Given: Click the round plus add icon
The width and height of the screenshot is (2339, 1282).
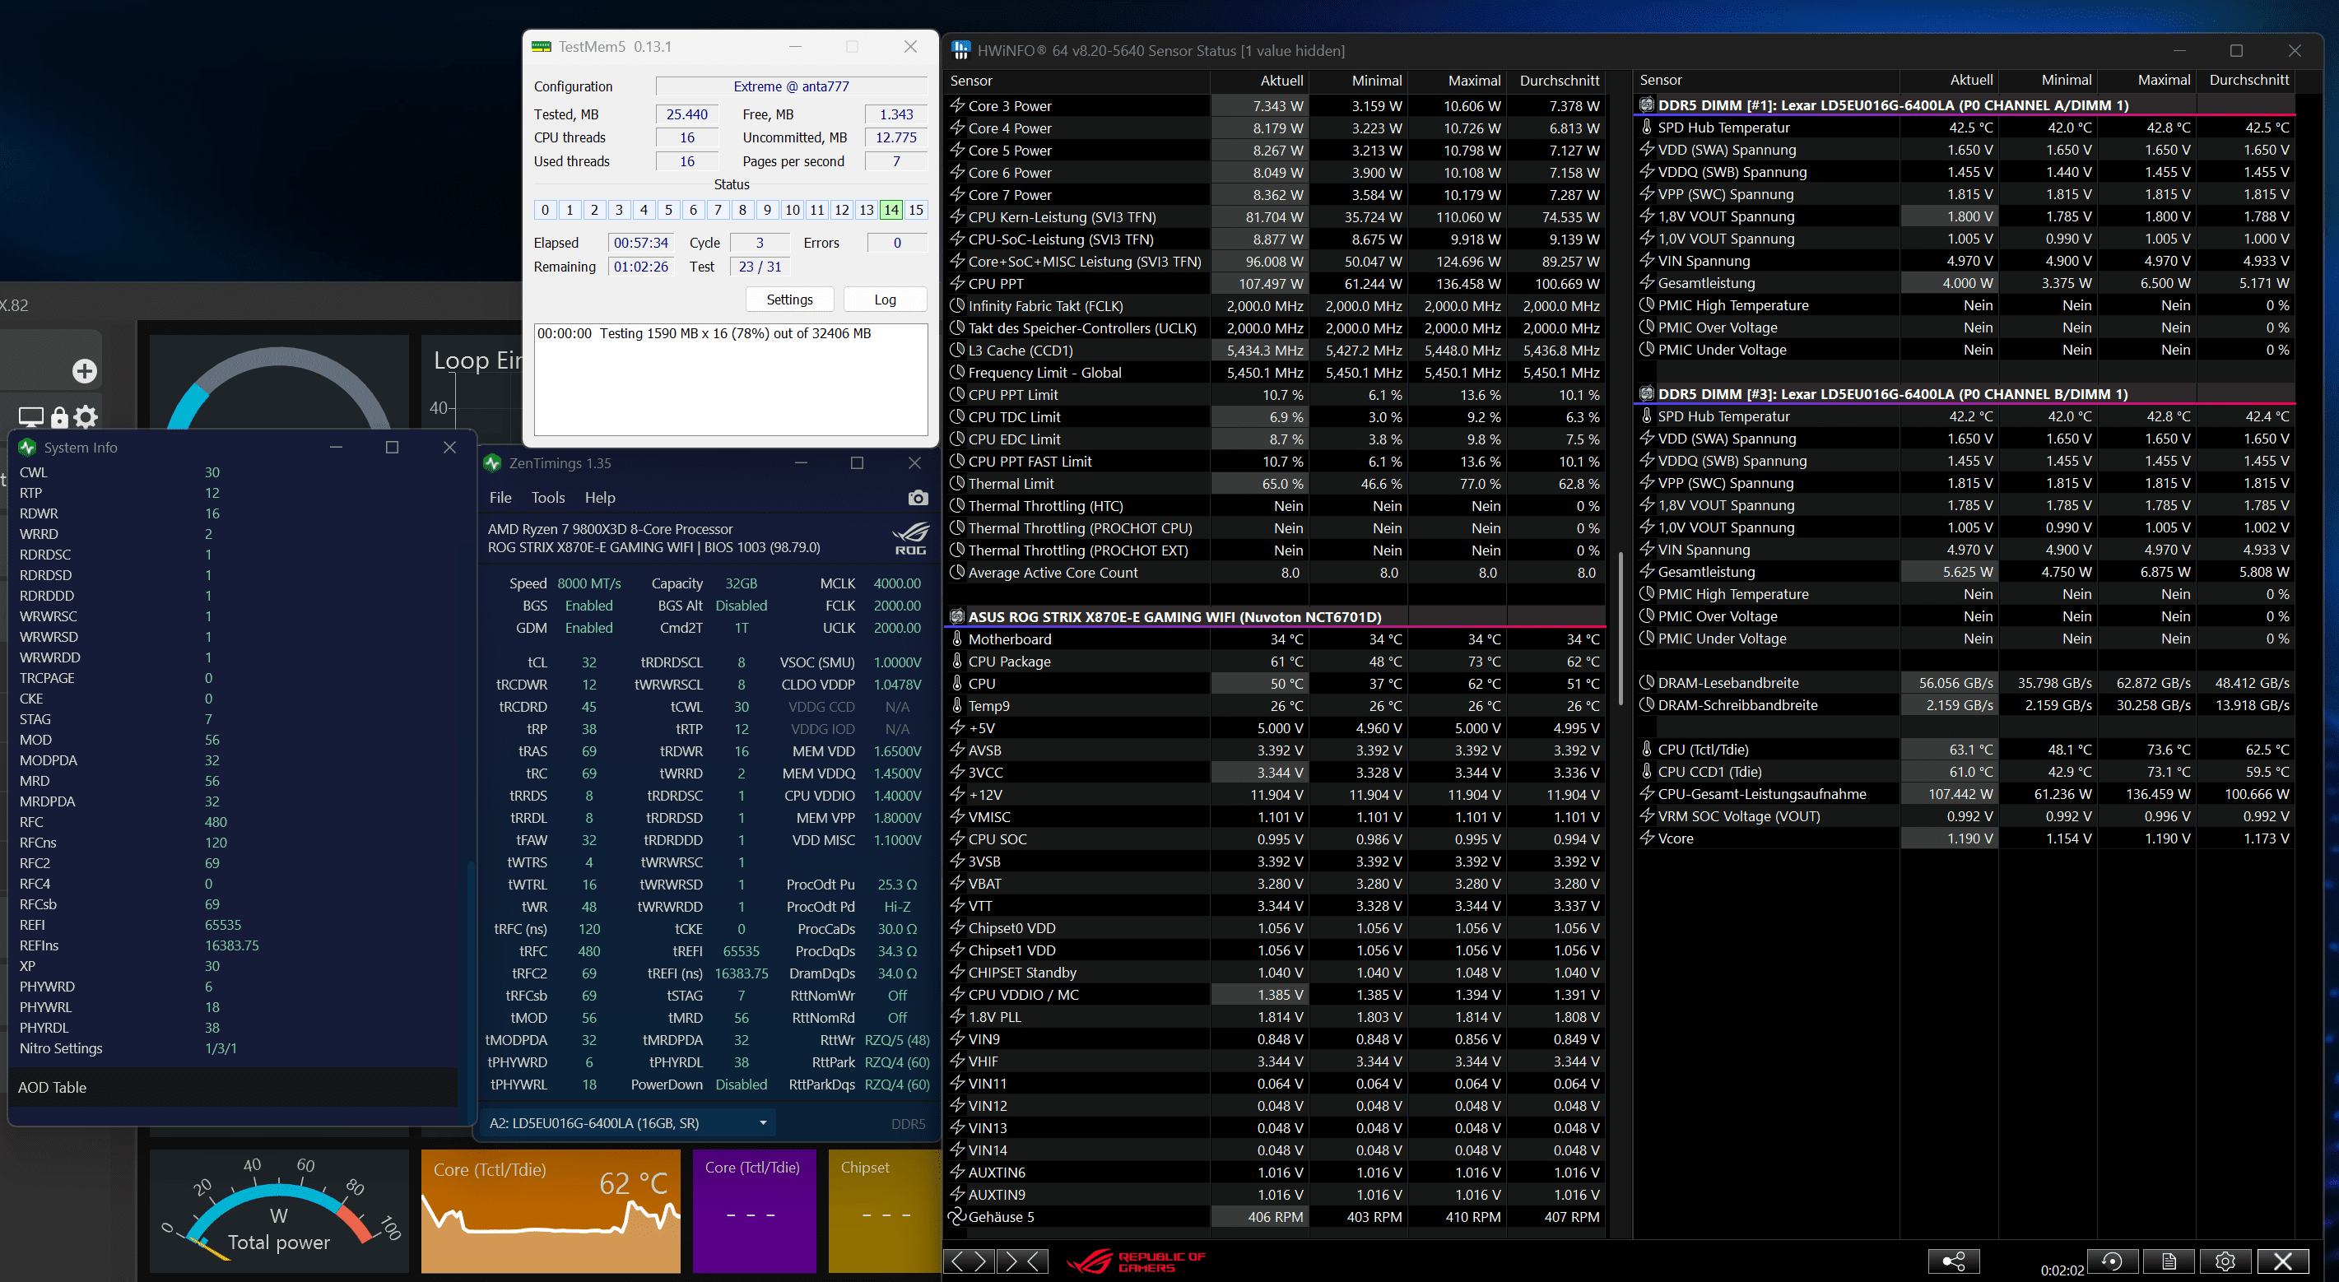Looking at the screenshot, I should click(x=85, y=370).
